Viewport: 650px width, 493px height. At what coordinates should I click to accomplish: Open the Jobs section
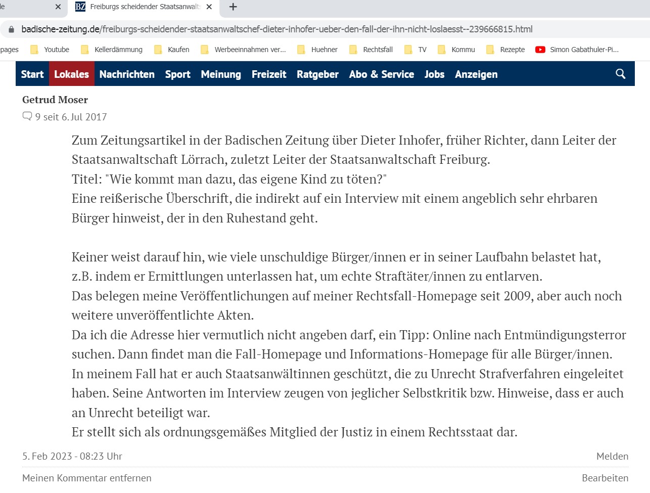click(434, 74)
